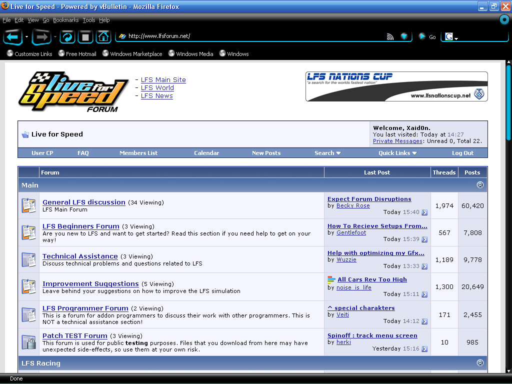Image resolution: width=512 pixels, height=384 pixels.
Task: Go to last post in Expect Forum Disruptions
Action: (424, 212)
